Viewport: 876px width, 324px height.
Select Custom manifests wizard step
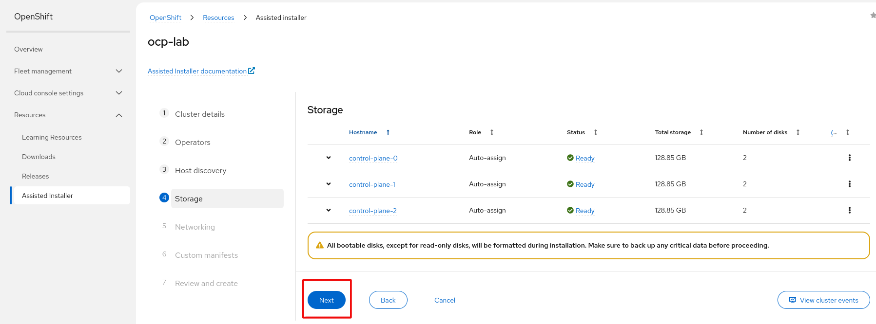point(206,255)
